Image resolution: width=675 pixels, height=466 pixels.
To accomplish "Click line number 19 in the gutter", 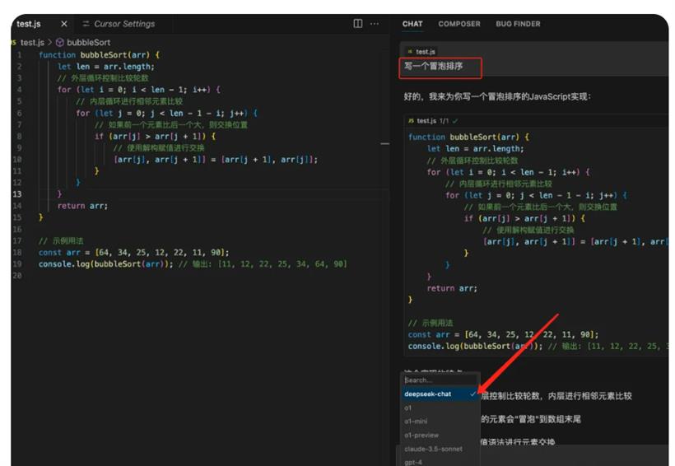I will (x=17, y=264).
